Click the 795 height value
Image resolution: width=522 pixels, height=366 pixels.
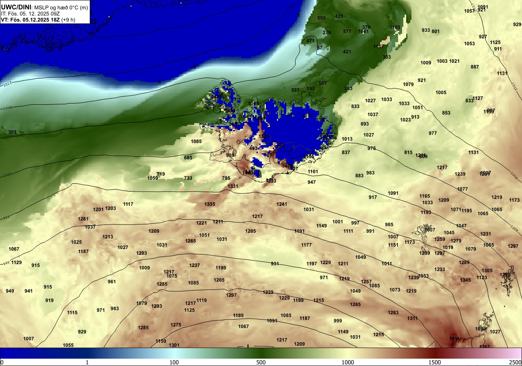pyautogui.click(x=226, y=178)
